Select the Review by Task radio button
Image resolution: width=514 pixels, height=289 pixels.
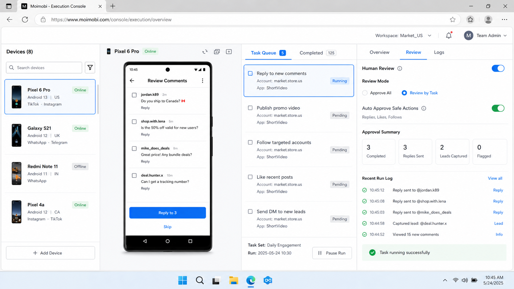coord(404,93)
